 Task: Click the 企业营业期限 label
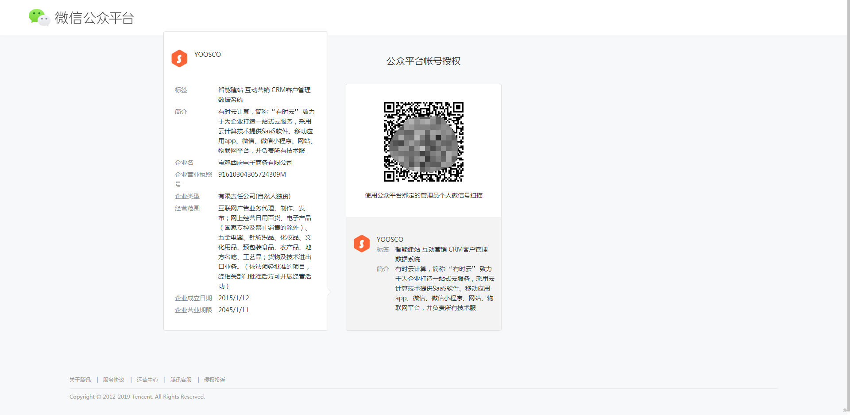point(193,310)
